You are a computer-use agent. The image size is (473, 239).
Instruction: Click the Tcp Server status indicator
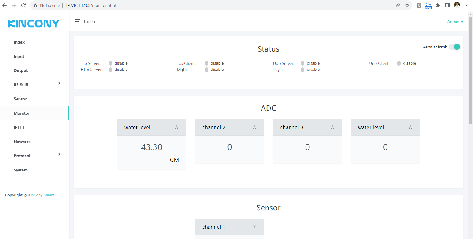pyautogui.click(x=110, y=63)
